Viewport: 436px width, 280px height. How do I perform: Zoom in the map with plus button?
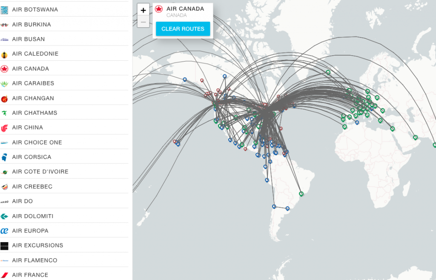tap(143, 10)
